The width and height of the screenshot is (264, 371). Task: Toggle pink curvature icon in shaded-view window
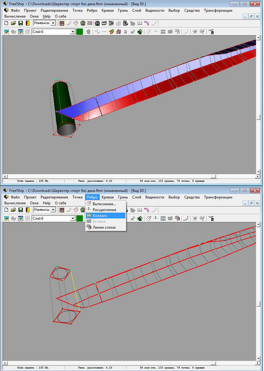click(147, 23)
